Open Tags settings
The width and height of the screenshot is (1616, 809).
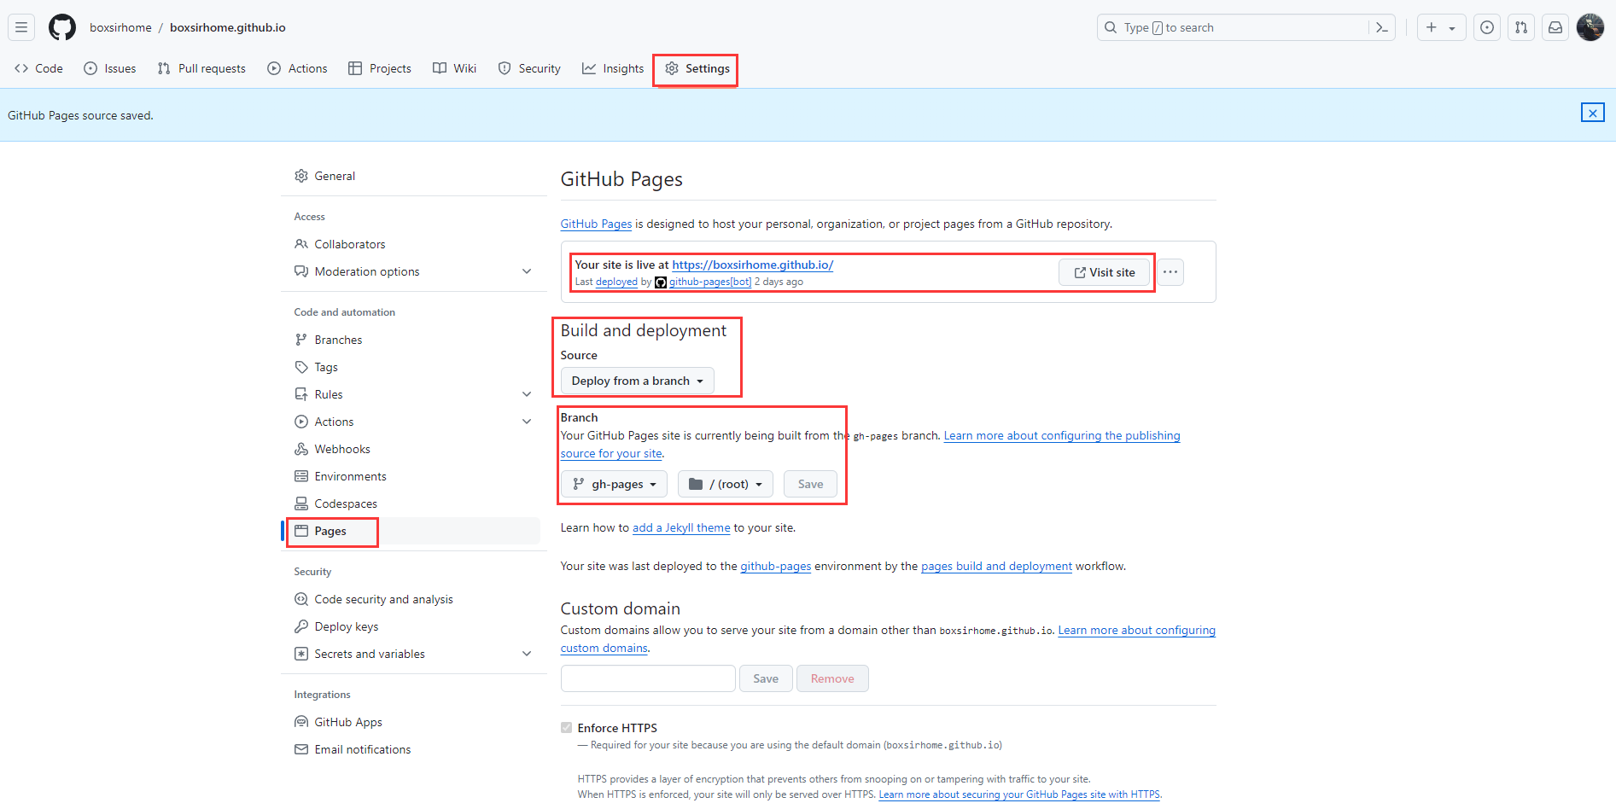click(413, 367)
